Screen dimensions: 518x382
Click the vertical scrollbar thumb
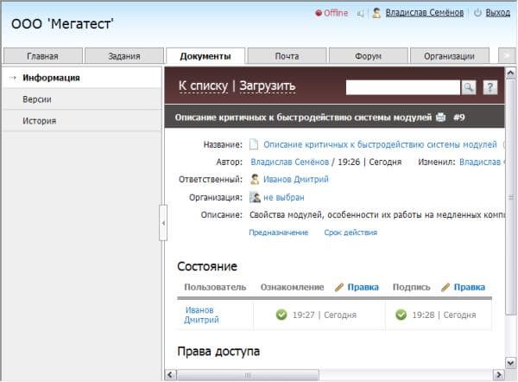click(510, 197)
